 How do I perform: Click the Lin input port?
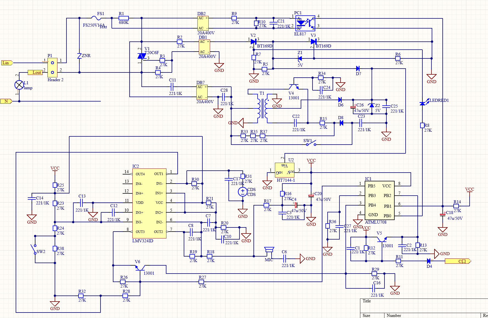tap(7, 63)
